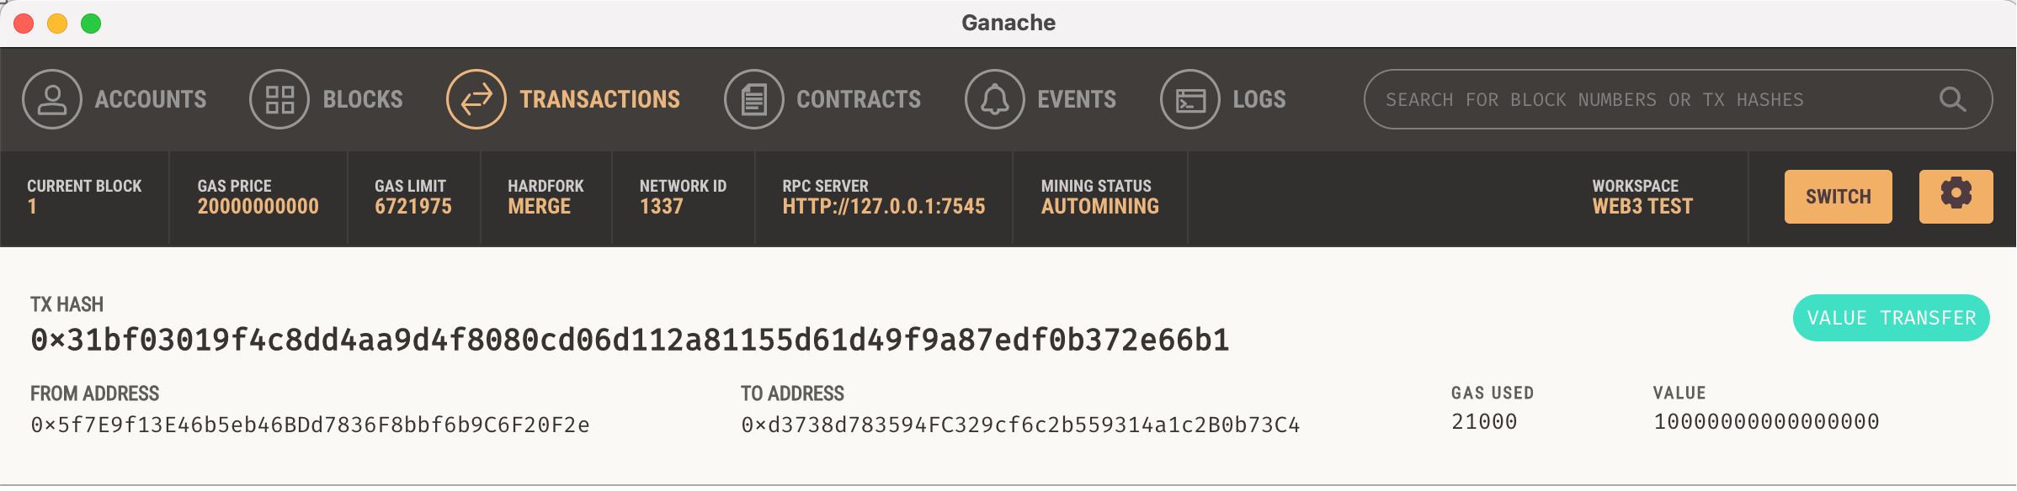Open settings with the gear icon

point(1956,196)
